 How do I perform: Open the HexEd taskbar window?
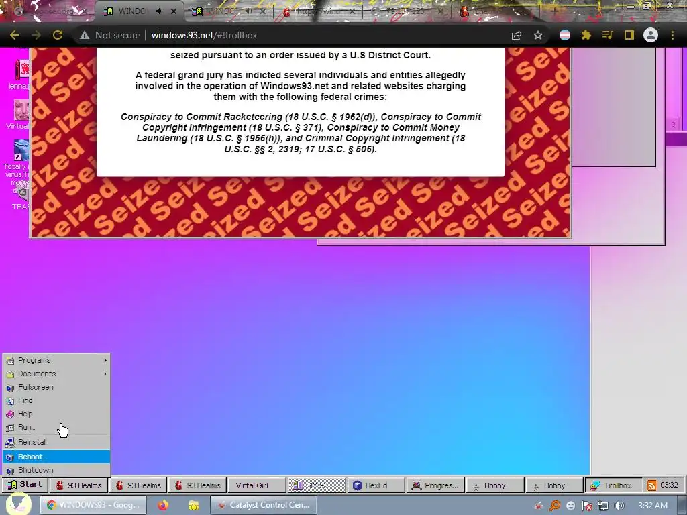pyautogui.click(x=376, y=485)
